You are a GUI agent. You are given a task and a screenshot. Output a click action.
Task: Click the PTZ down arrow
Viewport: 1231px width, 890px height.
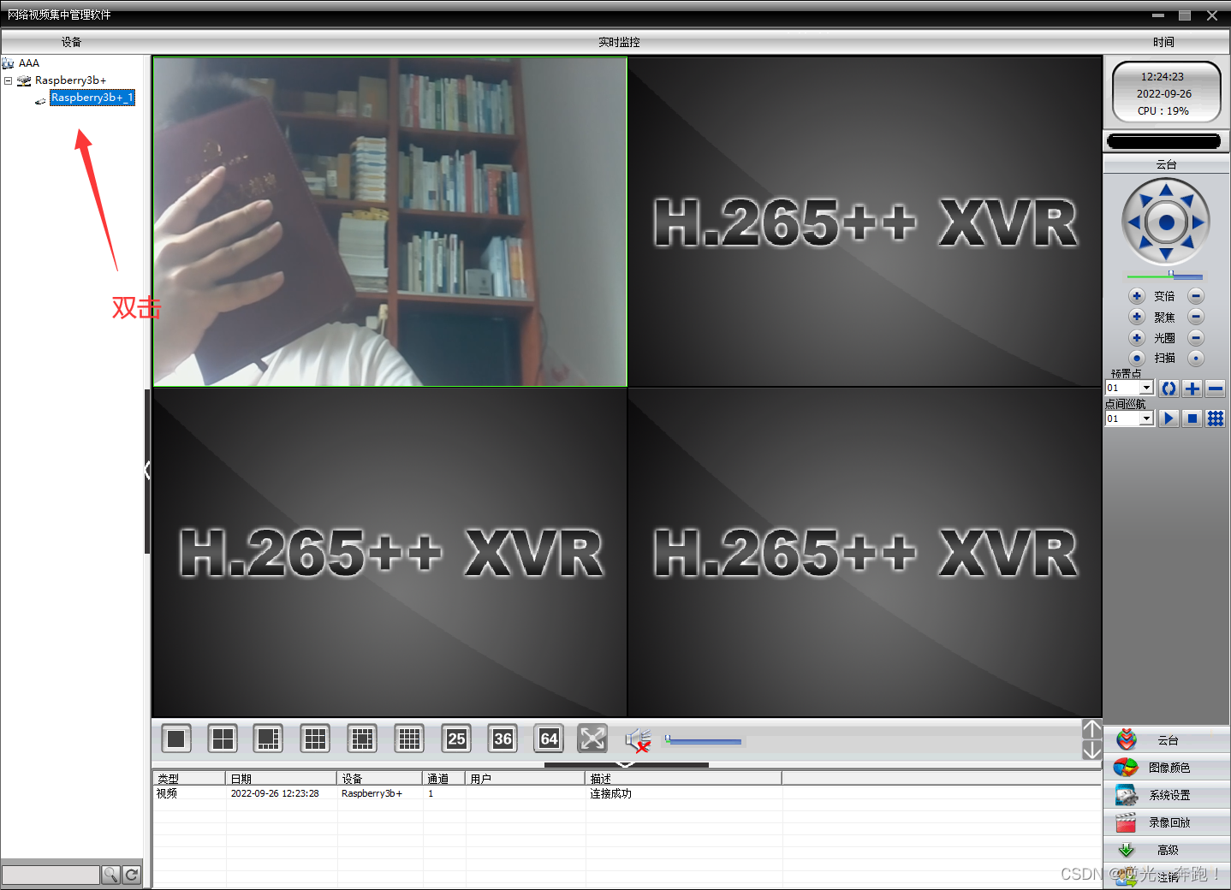(x=1166, y=254)
